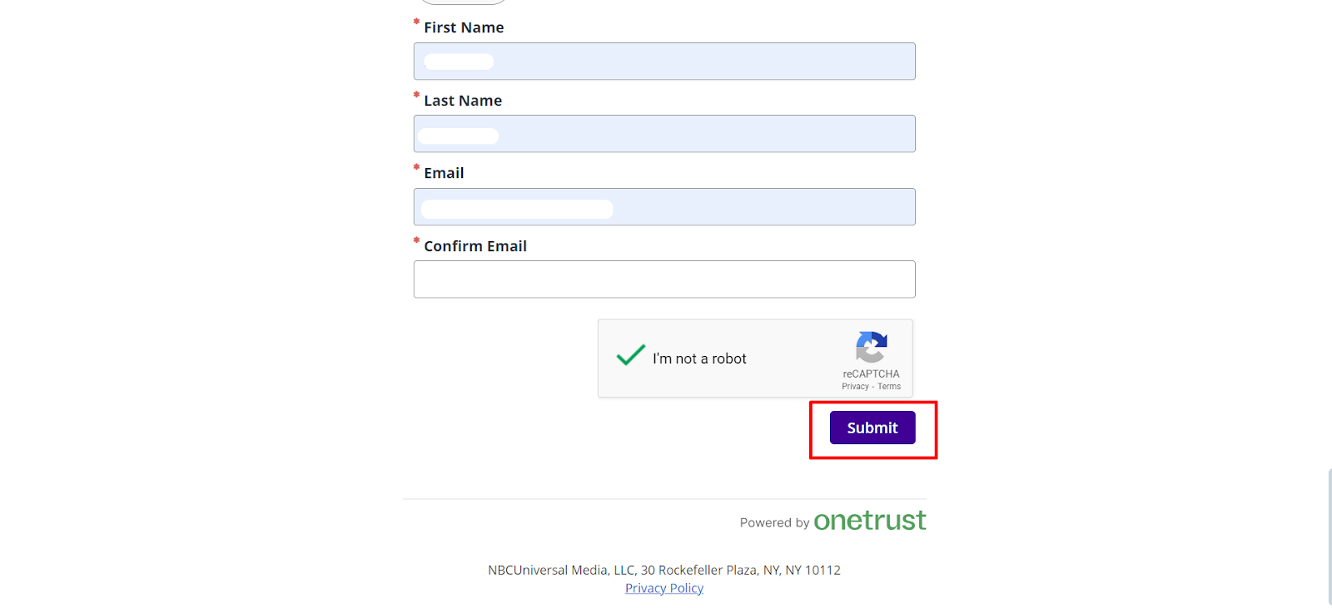Focus the First Name input field
Viewport: 1332px width, 608px height.
click(664, 62)
